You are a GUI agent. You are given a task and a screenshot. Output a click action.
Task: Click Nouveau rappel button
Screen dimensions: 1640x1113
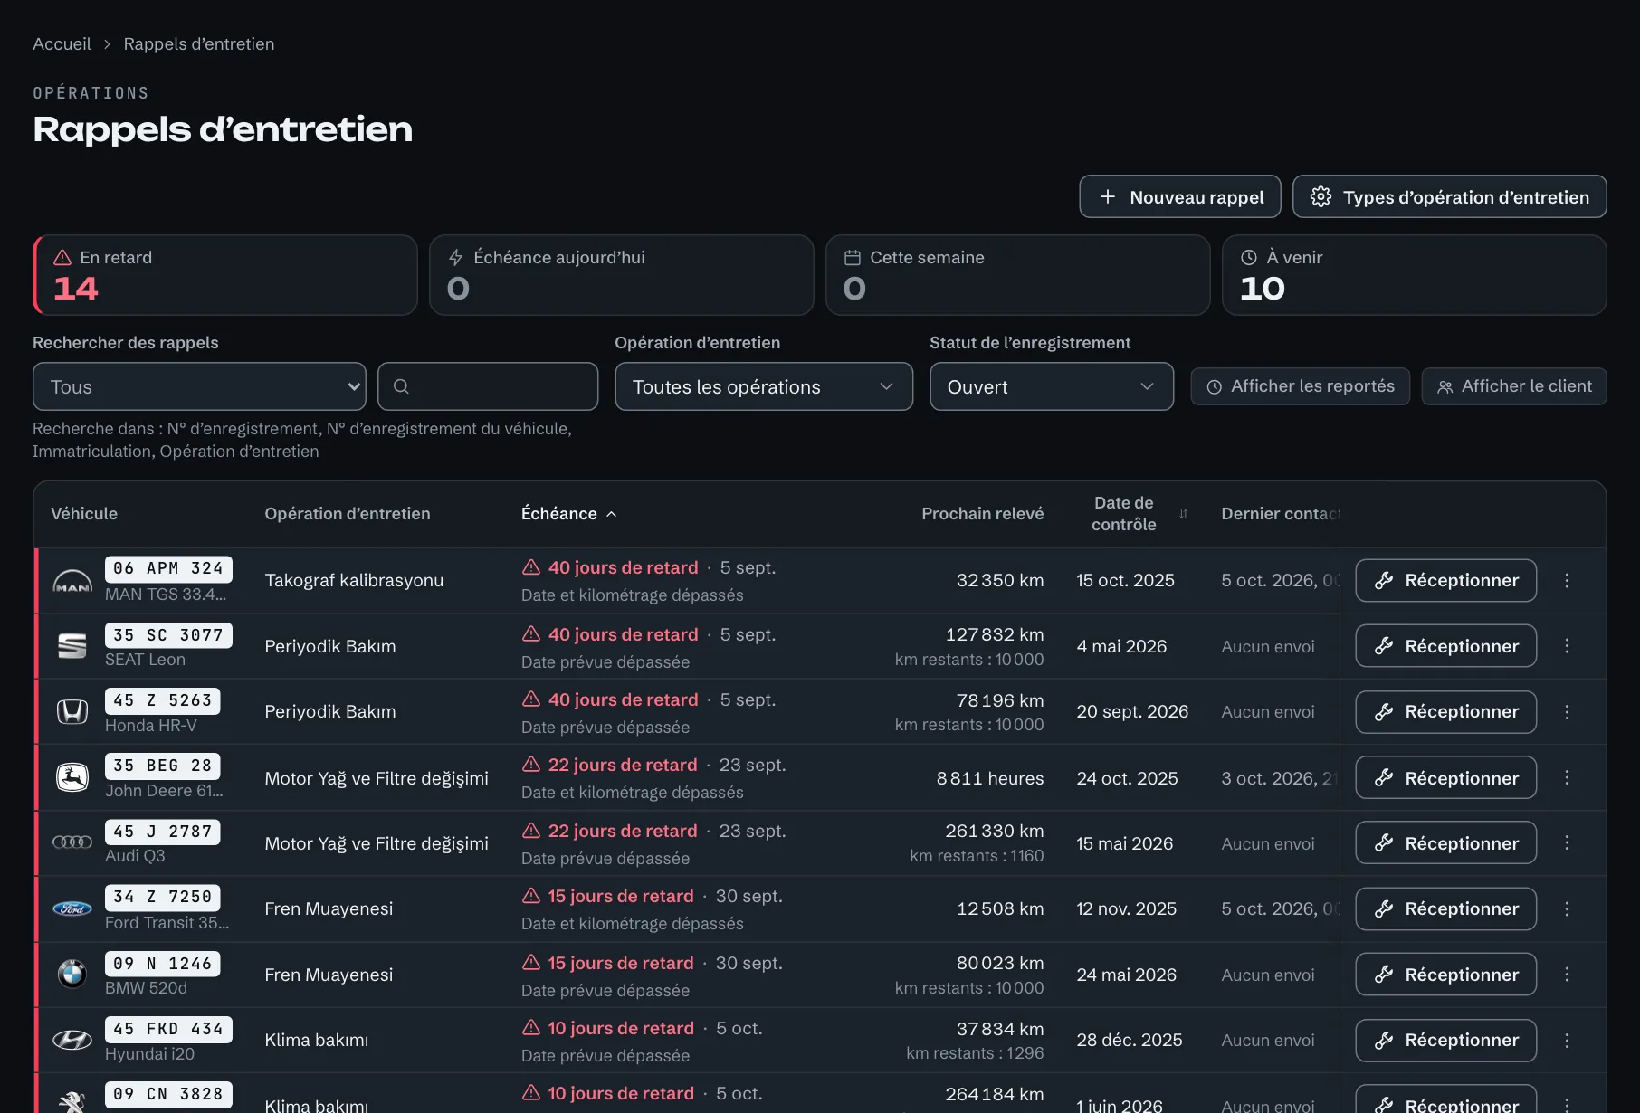click(x=1180, y=196)
